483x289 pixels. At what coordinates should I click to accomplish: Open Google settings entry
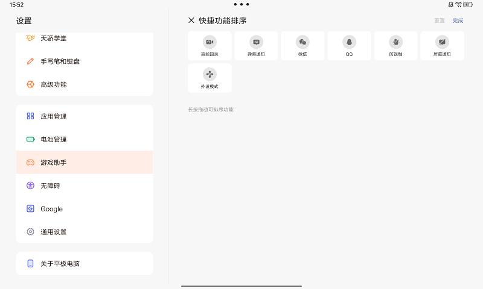click(85, 209)
